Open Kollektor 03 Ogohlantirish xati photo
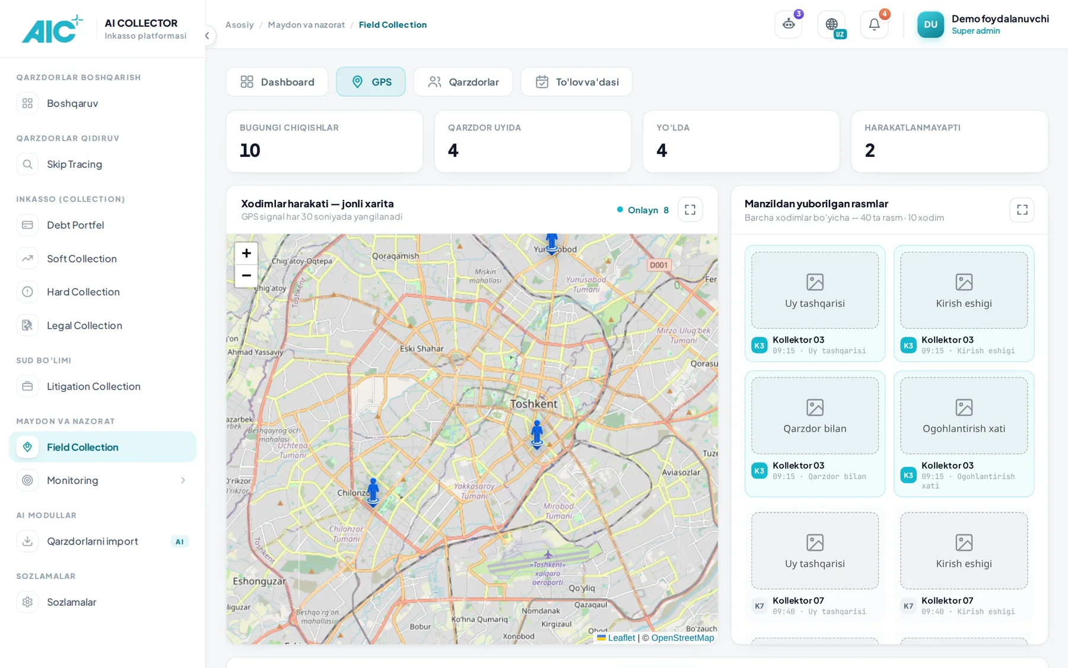 click(x=964, y=433)
